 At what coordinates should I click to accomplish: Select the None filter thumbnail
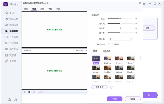pyautogui.click(x=96, y=59)
